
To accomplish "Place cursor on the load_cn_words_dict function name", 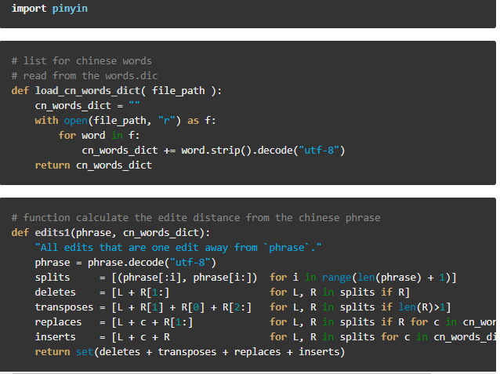I will [88, 91].
